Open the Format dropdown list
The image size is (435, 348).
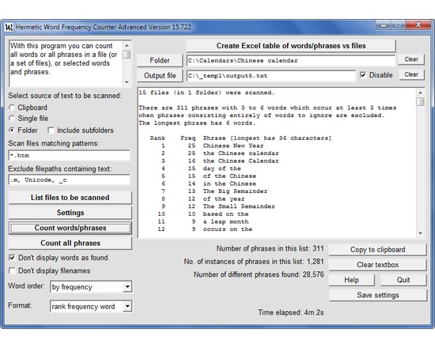[127, 306]
